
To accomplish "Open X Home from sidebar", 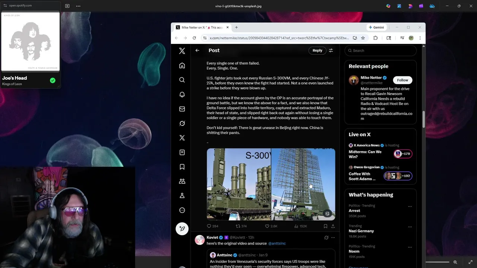I will coord(182,66).
